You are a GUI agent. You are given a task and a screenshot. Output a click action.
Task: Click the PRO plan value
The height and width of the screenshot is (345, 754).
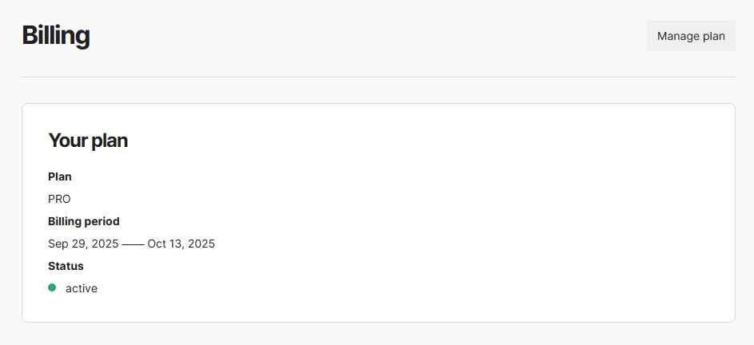click(59, 199)
